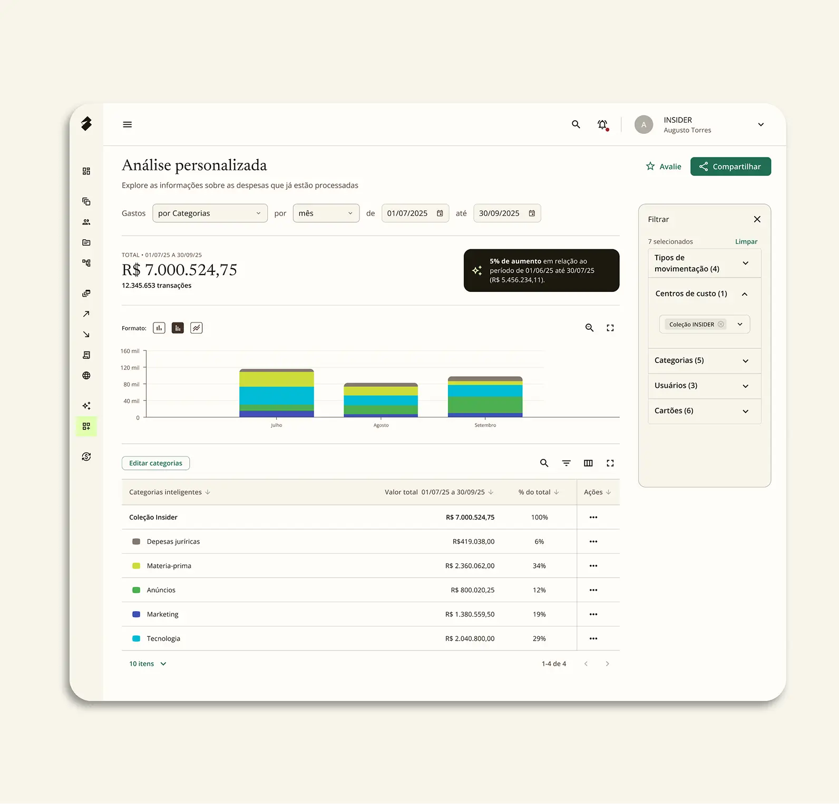Open the '10 itens' page size dropdown

click(148, 664)
